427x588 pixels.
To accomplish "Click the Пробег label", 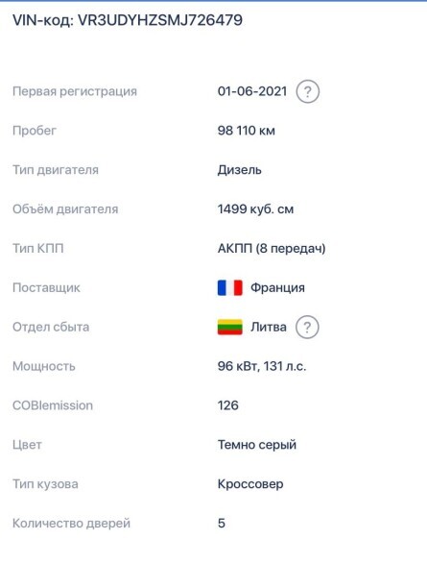I will tap(35, 131).
